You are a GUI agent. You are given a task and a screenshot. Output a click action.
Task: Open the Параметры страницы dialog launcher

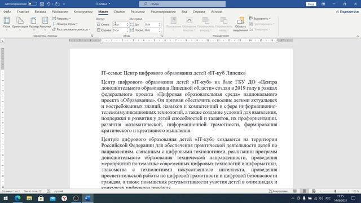click(x=92, y=36)
